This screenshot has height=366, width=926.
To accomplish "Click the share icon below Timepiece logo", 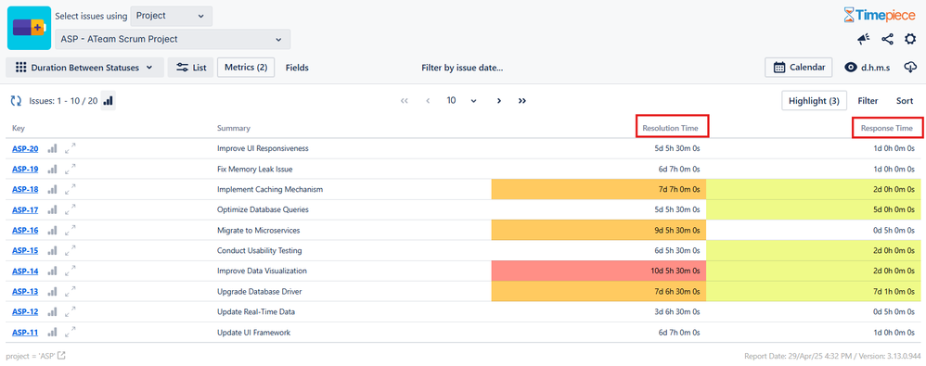I will click(887, 40).
